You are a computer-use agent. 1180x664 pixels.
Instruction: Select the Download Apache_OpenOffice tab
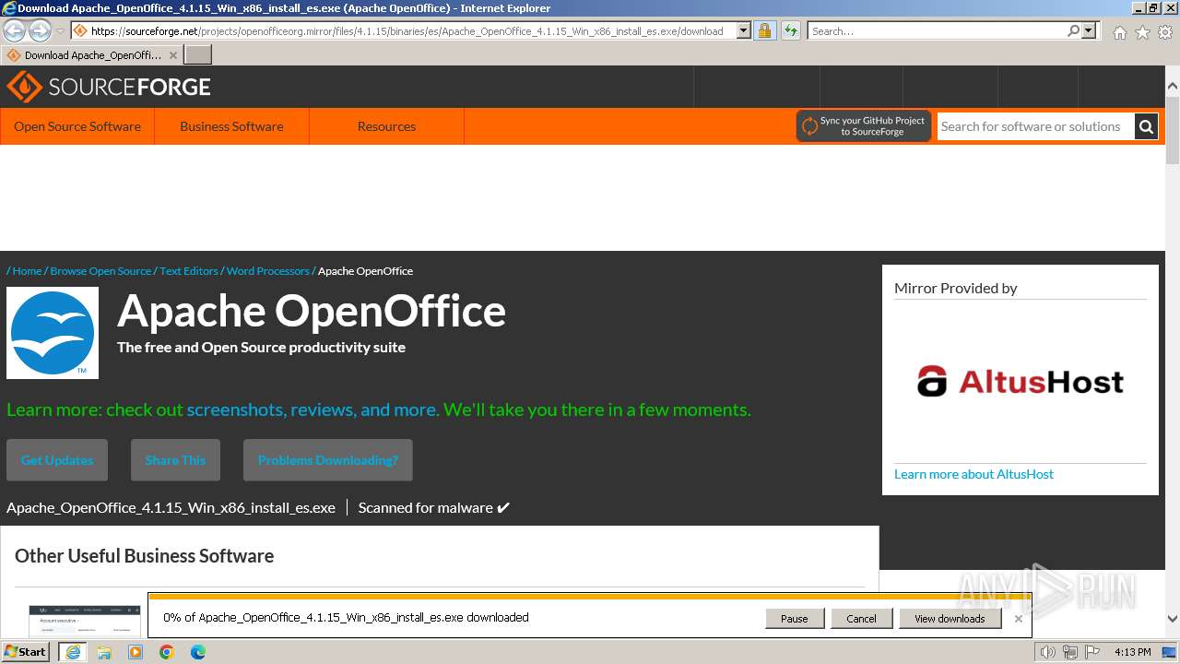click(92, 55)
